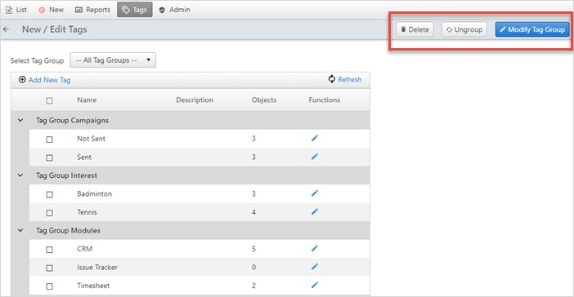Open the All Tag Groups dropdown
The image size is (574, 297).
pos(113,60)
